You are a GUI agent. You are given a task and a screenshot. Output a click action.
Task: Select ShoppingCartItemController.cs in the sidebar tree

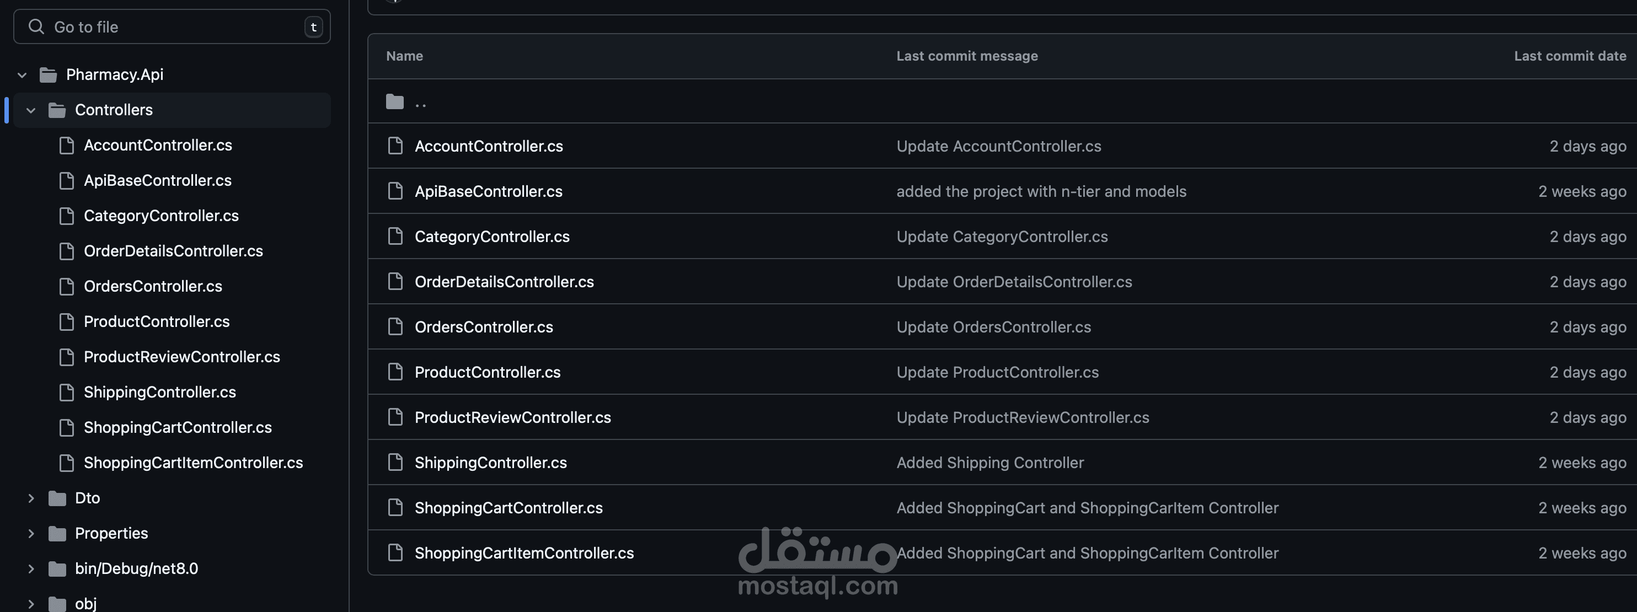[x=193, y=463]
